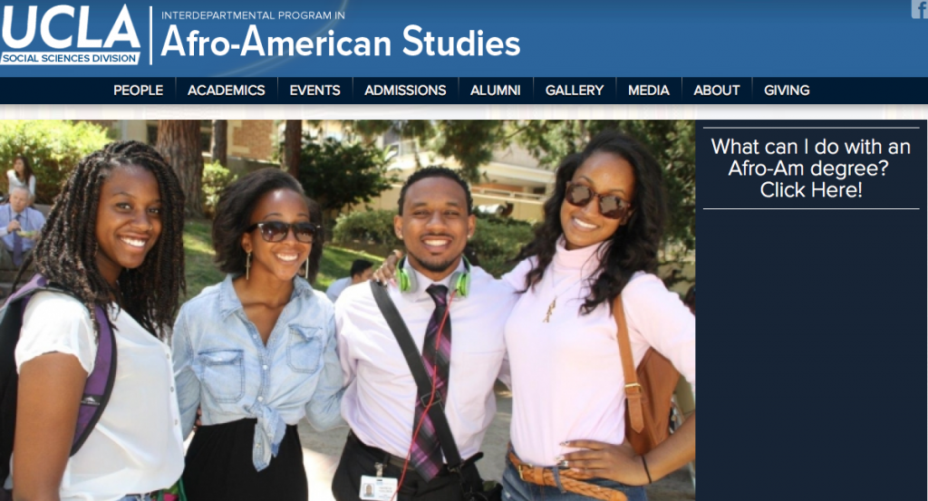Click the Social Sciences Division label
Image resolution: width=928 pixels, height=501 pixels.
pos(70,58)
